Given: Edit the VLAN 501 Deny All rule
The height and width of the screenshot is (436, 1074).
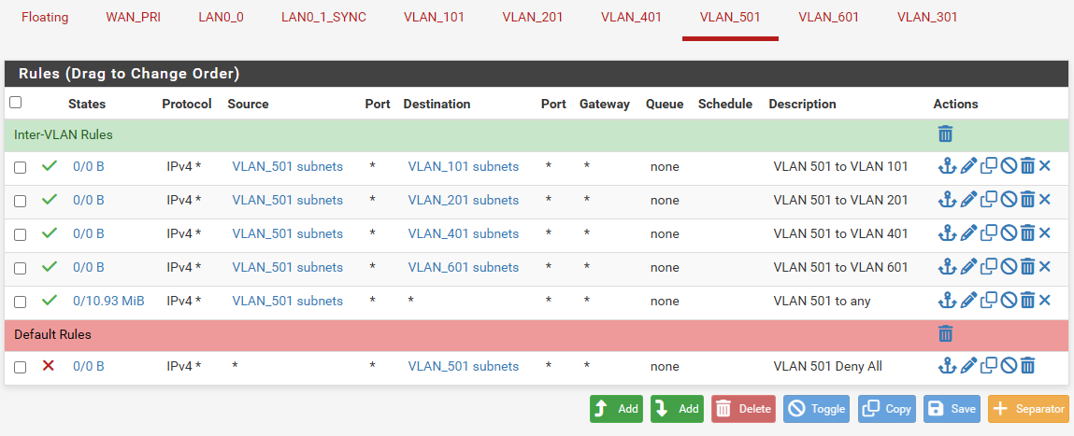Looking at the screenshot, I should (x=968, y=367).
